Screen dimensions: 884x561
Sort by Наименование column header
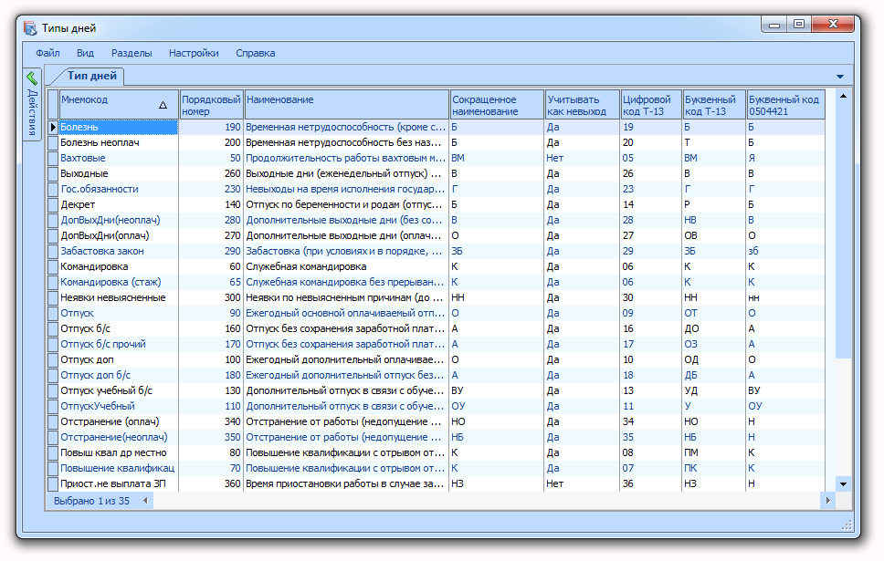[346, 105]
